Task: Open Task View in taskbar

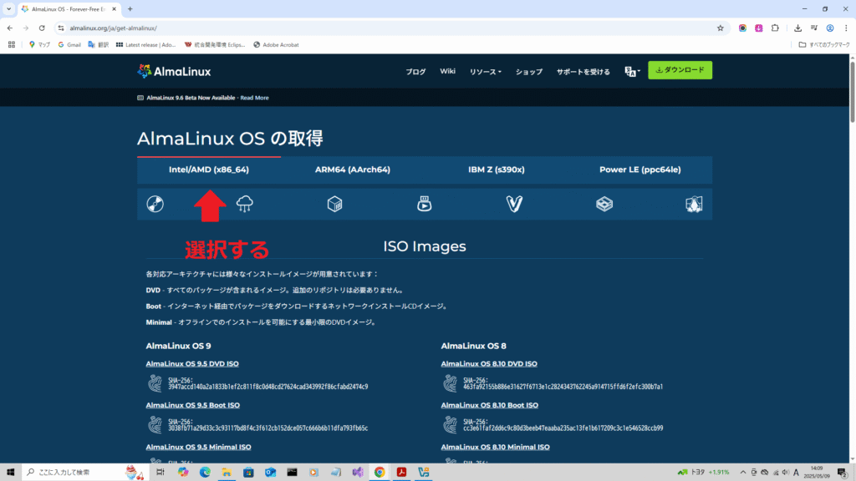Action: point(160,473)
